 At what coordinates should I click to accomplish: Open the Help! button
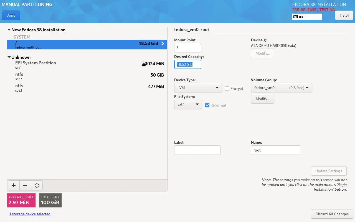[x=344, y=15]
